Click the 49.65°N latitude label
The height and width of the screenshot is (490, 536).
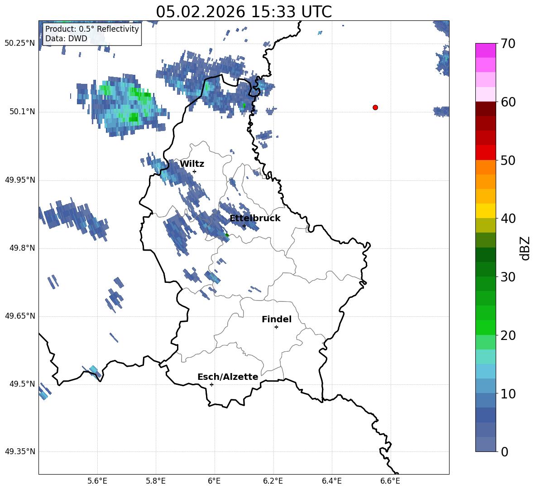click(x=20, y=316)
